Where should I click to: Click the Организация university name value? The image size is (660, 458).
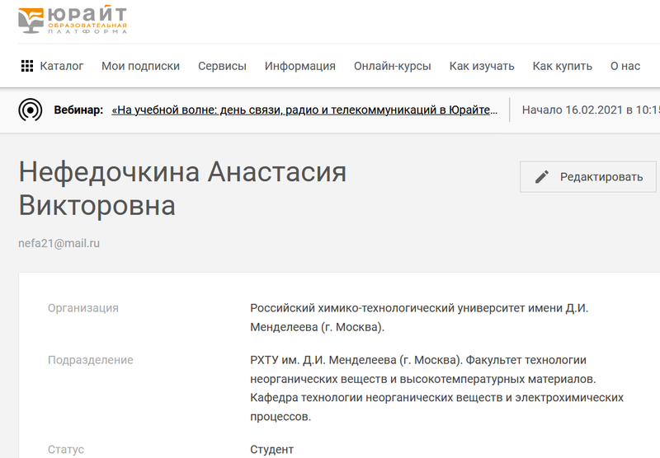(419, 317)
